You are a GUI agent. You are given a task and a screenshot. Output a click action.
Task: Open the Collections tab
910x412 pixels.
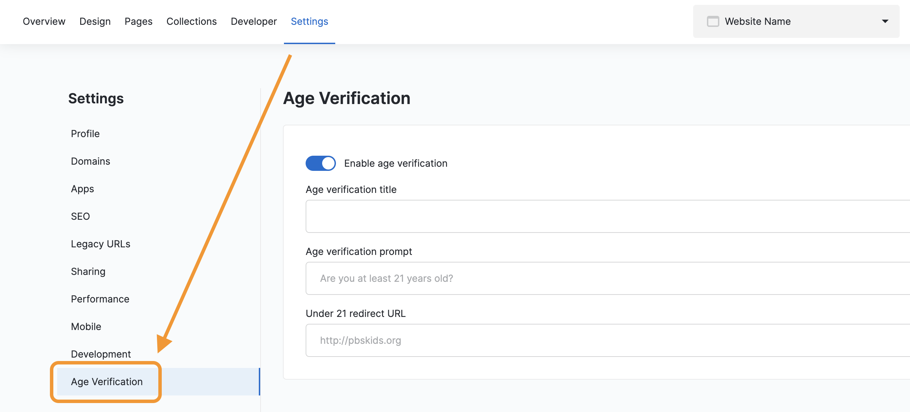click(x=191, y=22)
